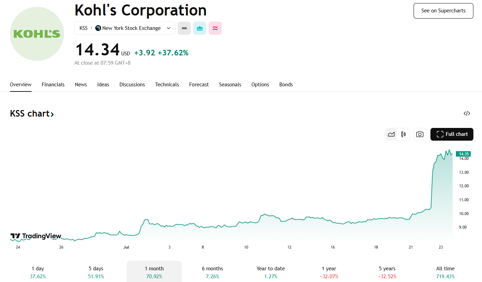The height and width of the screenshot is (282, 482).
Task: Click the See on Supercharts button
Action: pyautogui.click(x=443, y=11)
